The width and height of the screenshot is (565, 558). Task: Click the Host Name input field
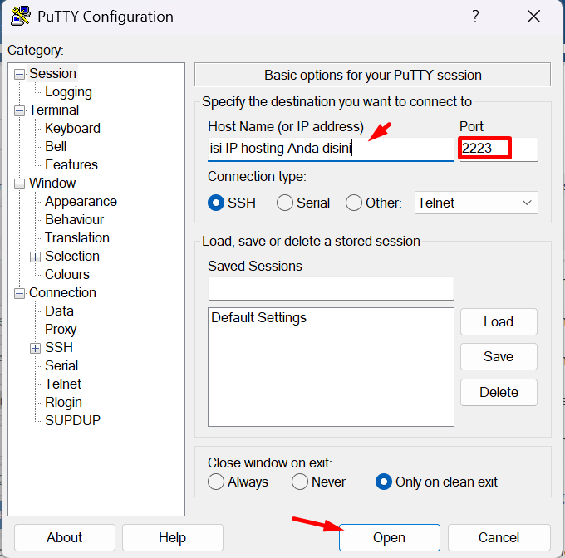[331, 149]
